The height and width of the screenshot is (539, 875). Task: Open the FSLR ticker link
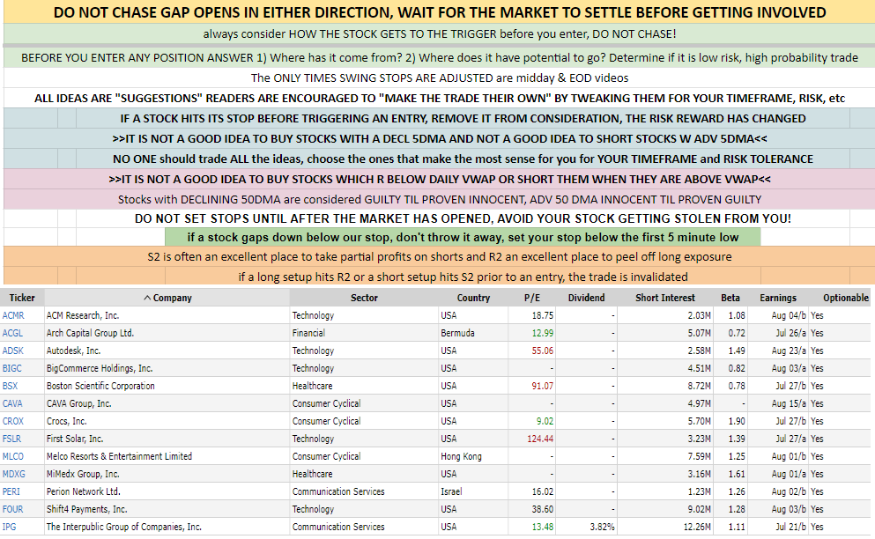click(11, 439)
